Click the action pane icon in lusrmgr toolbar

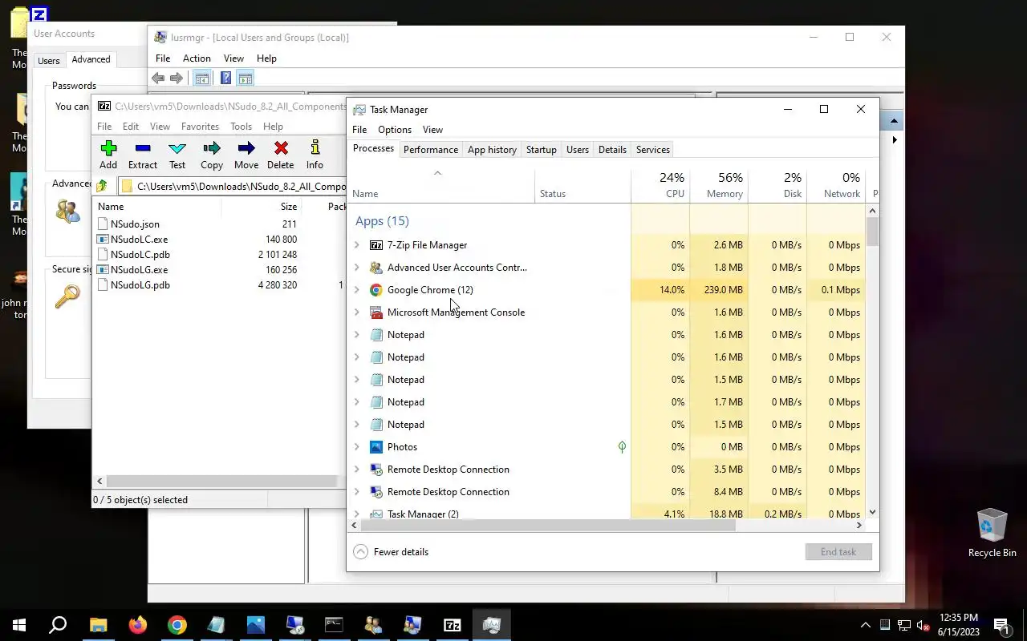(x=246, y=79)
